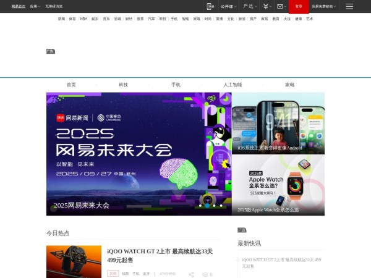Select the 首页 tab
This screenshot has height=278, width=371.
[71, 85]
